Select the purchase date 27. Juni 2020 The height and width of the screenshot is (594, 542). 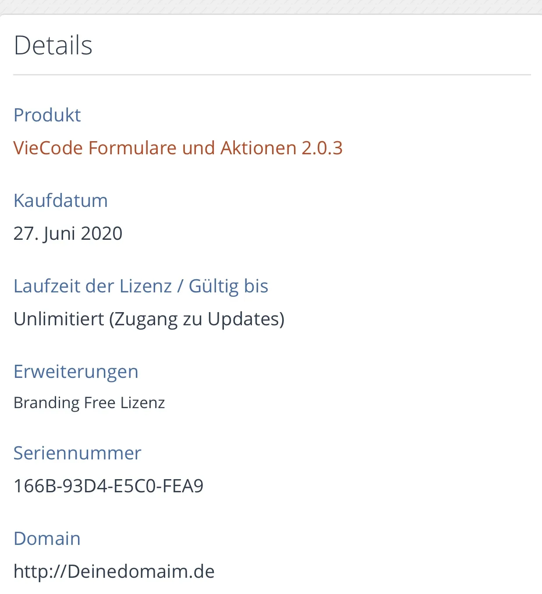[68, 234]
